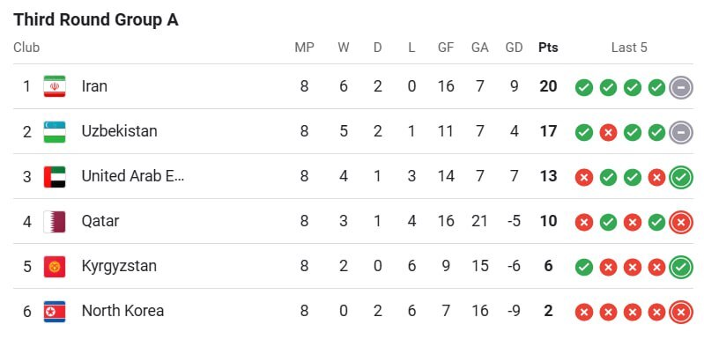
Task: Click Iran's most recent gray pending match icon
Action: pos(681,87)
